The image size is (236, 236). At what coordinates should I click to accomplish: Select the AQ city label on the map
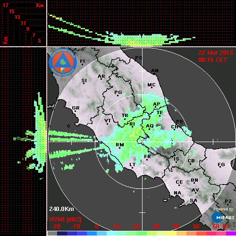pos(150,126)
